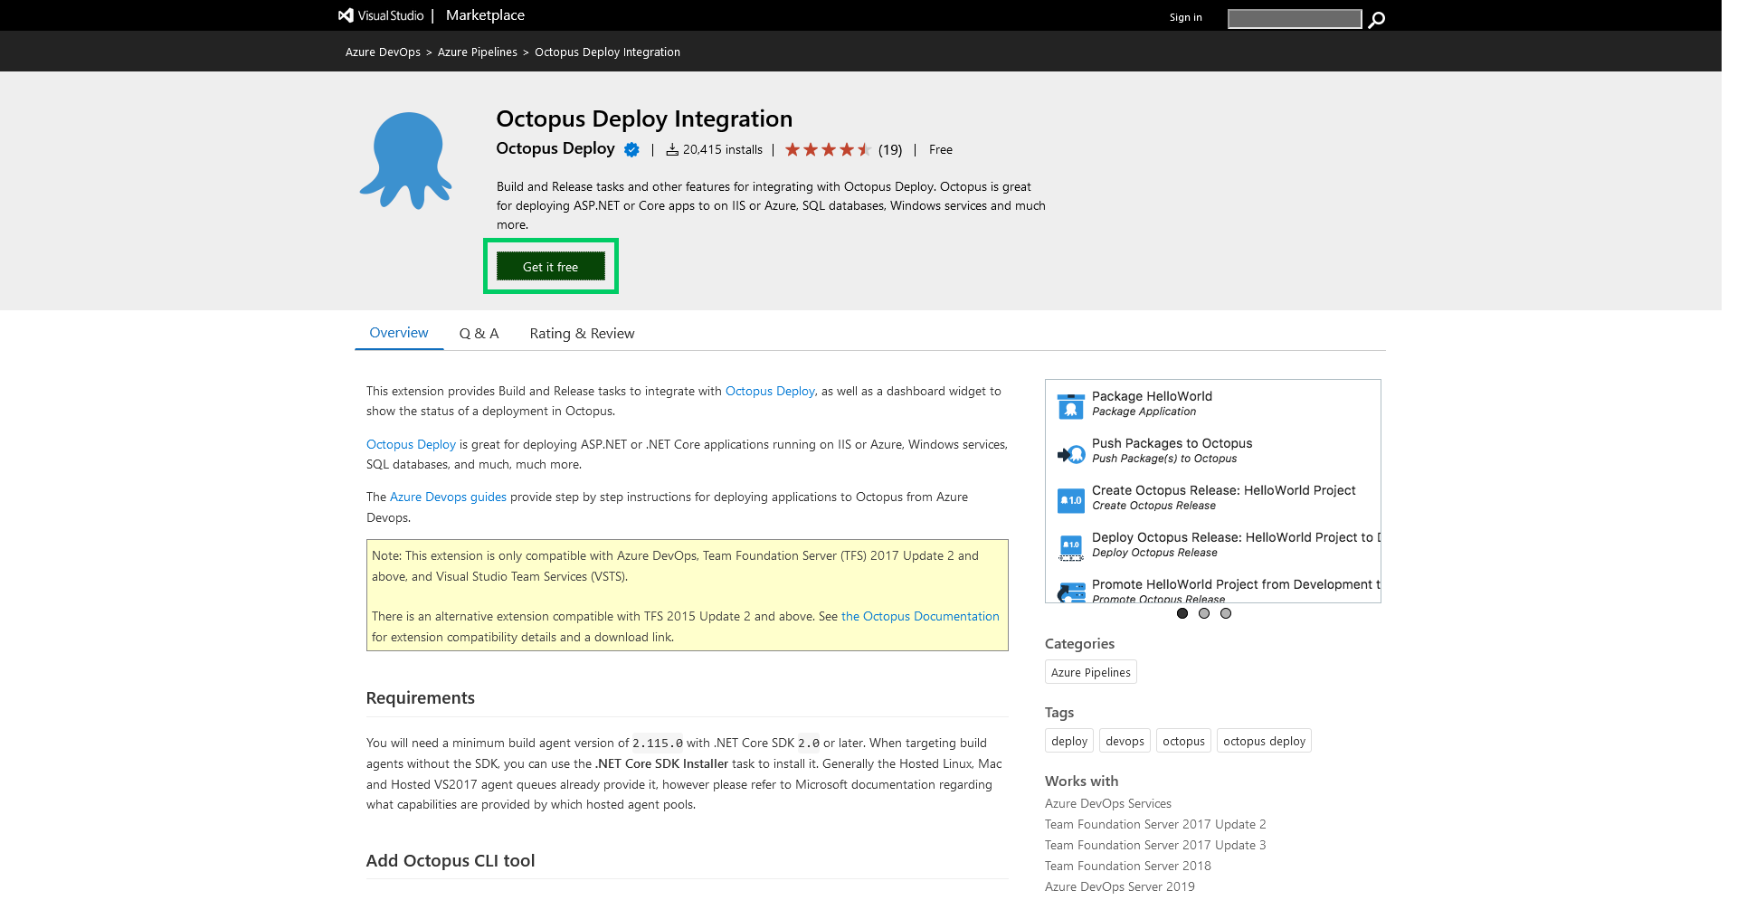Switch to the Q & A tab
Viewport: 1737px width, 900px height.
[479, 334]
